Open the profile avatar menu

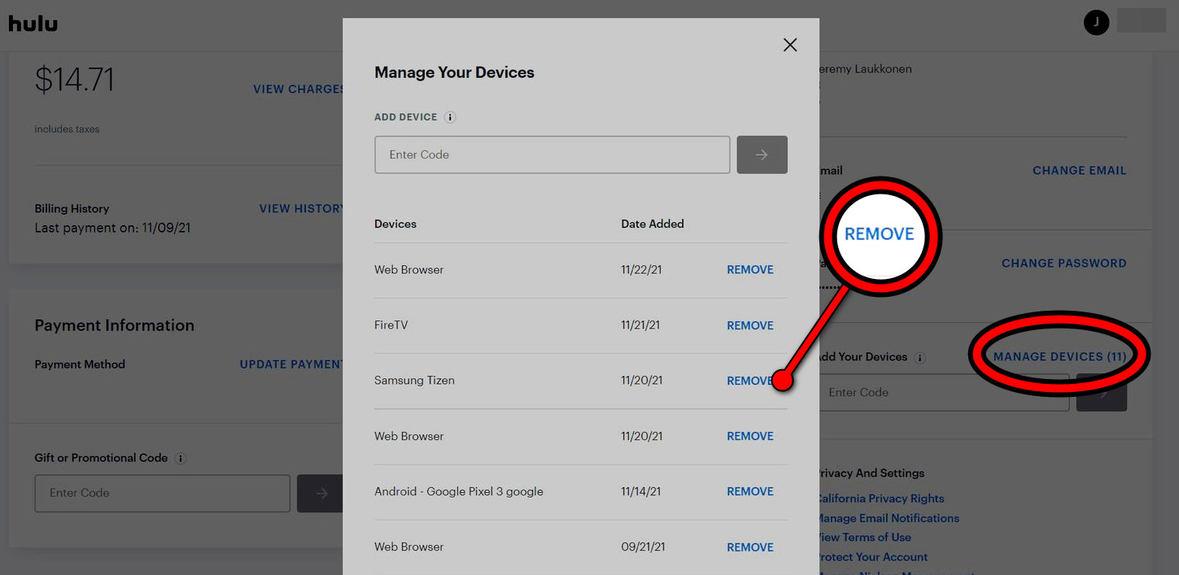[x=1096, y=22]
